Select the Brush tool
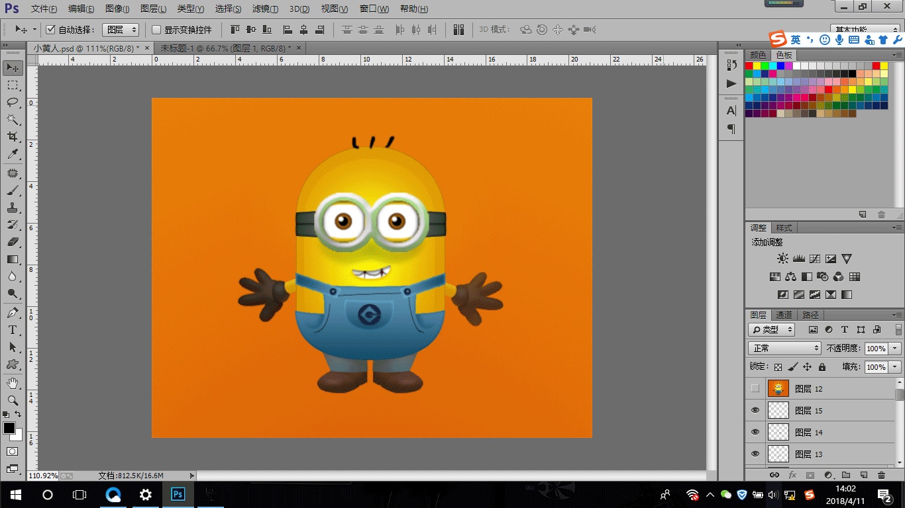Viewport: 905px width, 508px height. (x=13, y=190)
